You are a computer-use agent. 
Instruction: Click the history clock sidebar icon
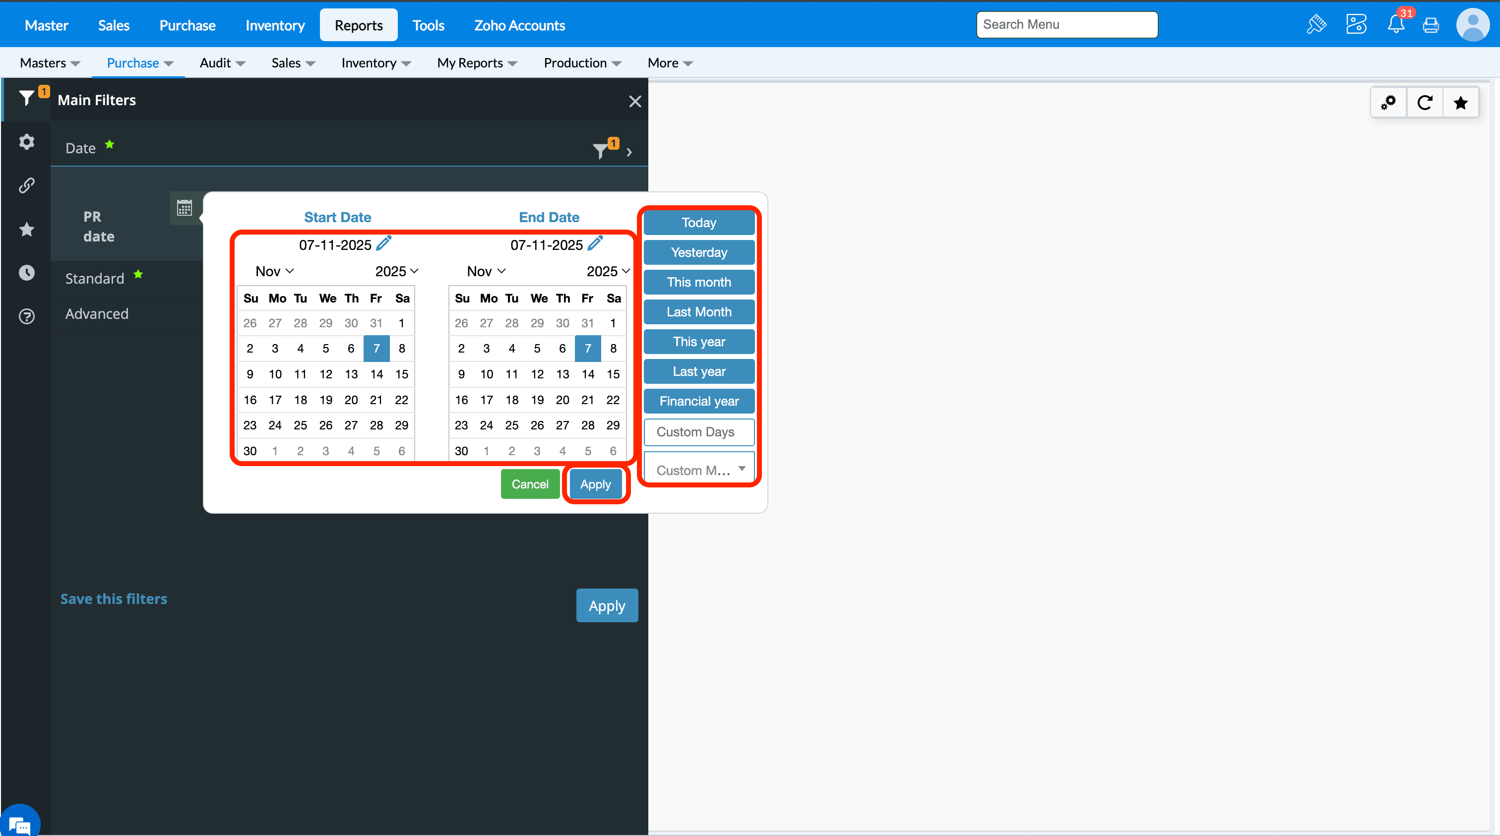pos(27,272)
